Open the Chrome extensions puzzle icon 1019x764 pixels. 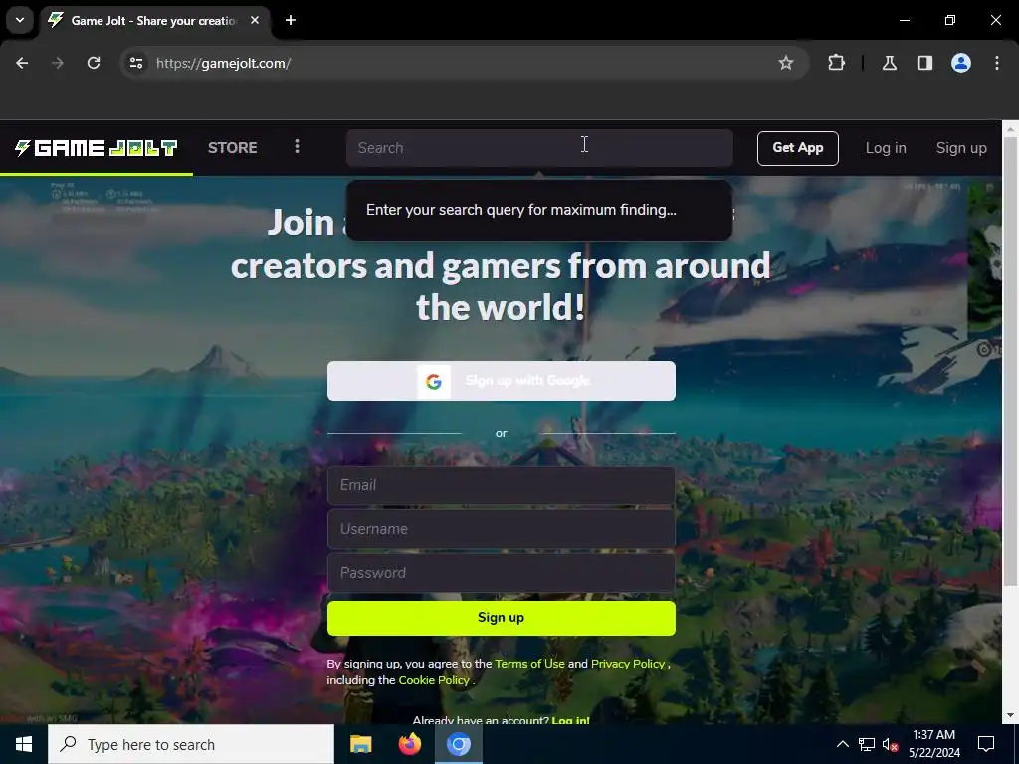[836, 63]
